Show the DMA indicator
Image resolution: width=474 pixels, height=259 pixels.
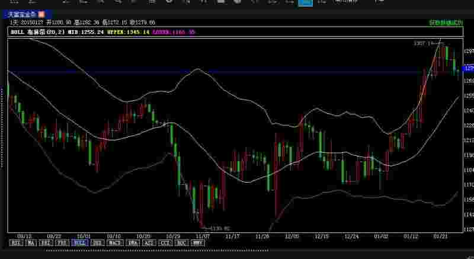(x=132, y=242)
